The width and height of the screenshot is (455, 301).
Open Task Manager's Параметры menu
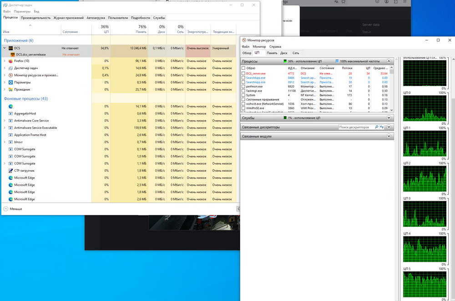click(22, 12)
